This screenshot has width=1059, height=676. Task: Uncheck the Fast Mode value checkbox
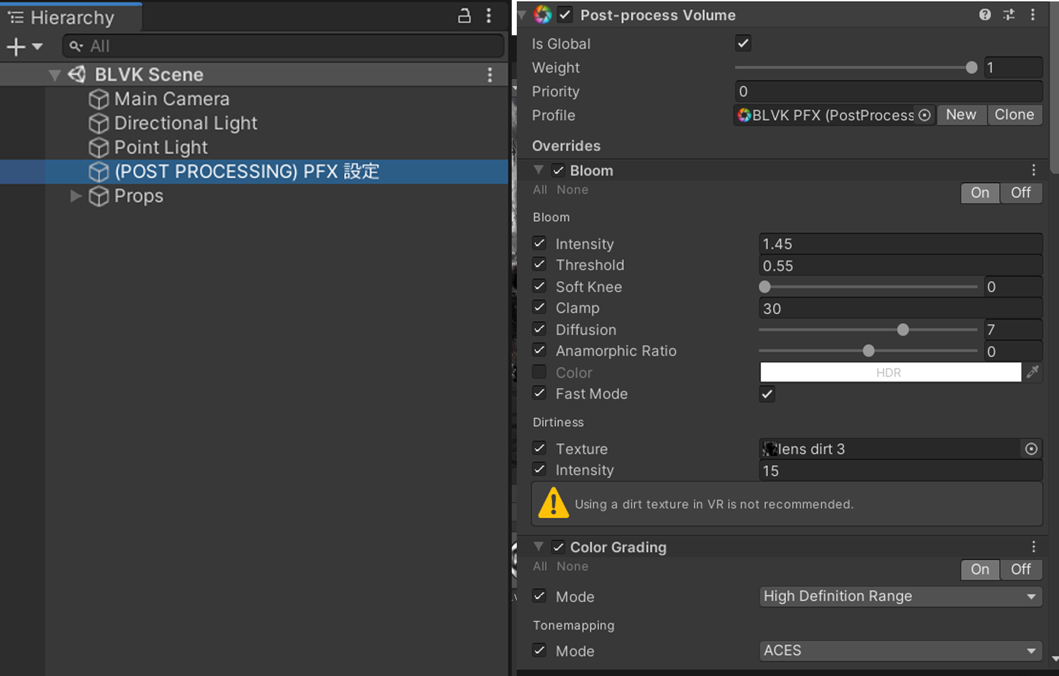767,394
